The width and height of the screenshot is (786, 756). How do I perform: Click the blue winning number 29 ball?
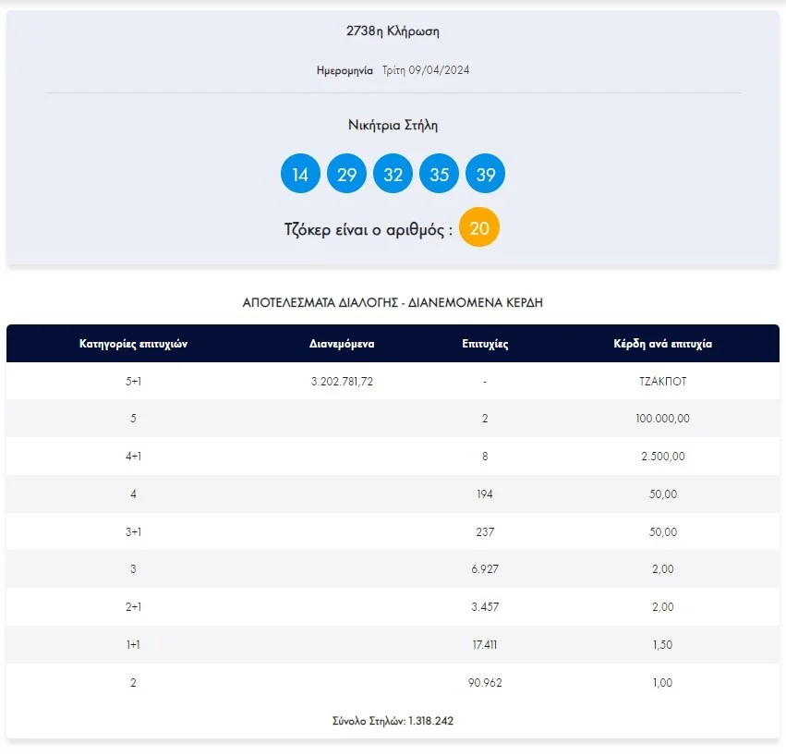pyautogui.click(x=346, y=175)
